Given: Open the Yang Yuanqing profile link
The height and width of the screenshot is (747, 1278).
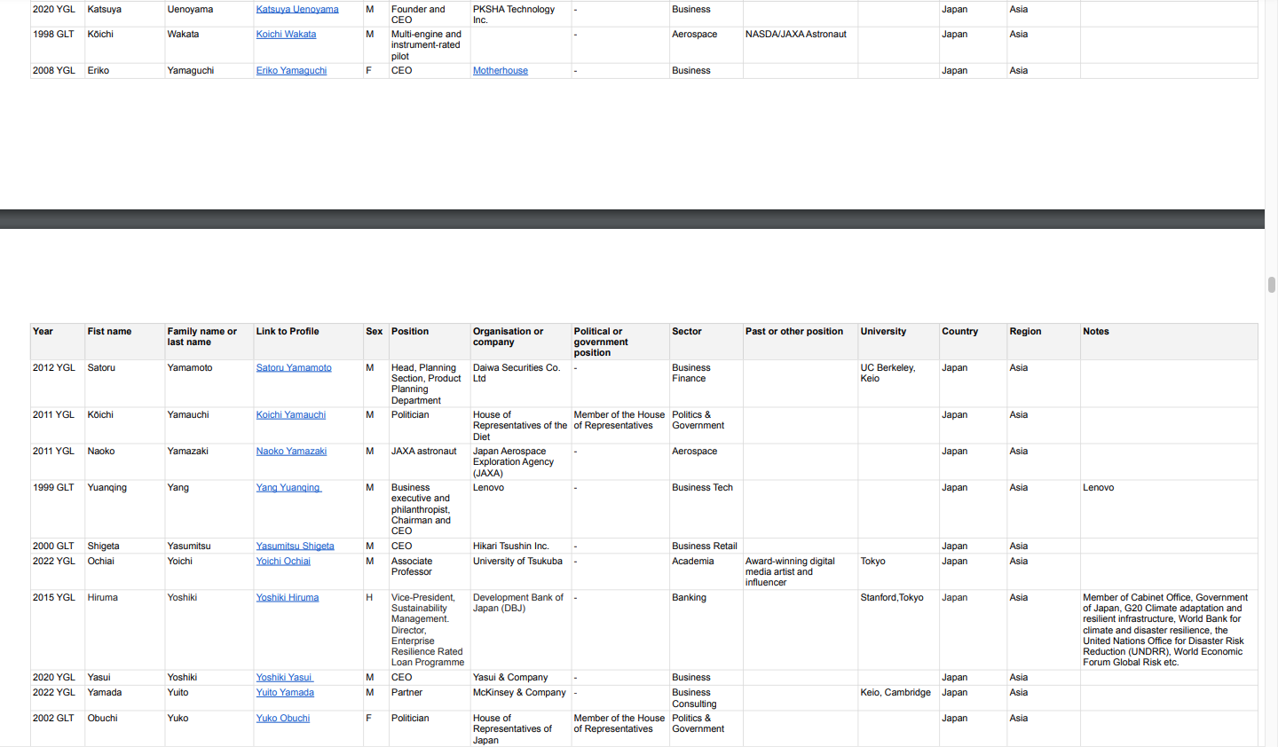Looking at the screenshot, I should coord(288,488).
